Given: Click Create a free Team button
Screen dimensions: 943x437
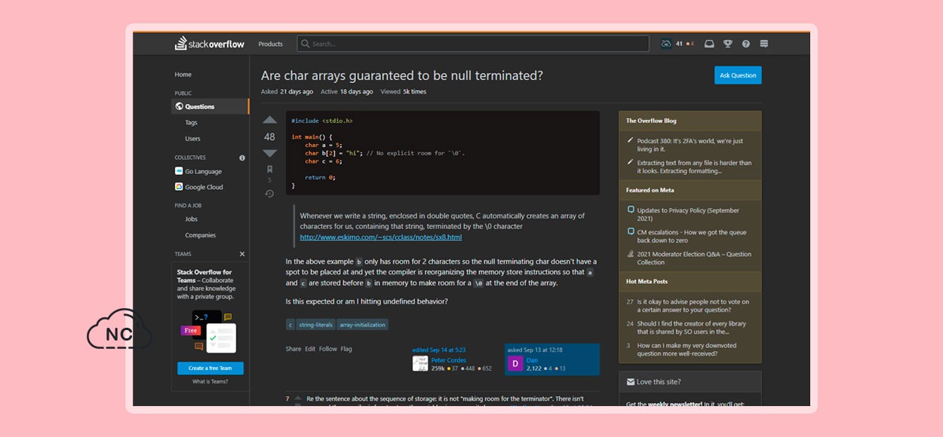Looking at the screenshot, I should point(210,368).
